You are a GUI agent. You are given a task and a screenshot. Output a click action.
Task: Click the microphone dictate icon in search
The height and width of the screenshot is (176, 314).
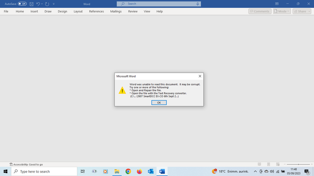(x=198, y=4)
